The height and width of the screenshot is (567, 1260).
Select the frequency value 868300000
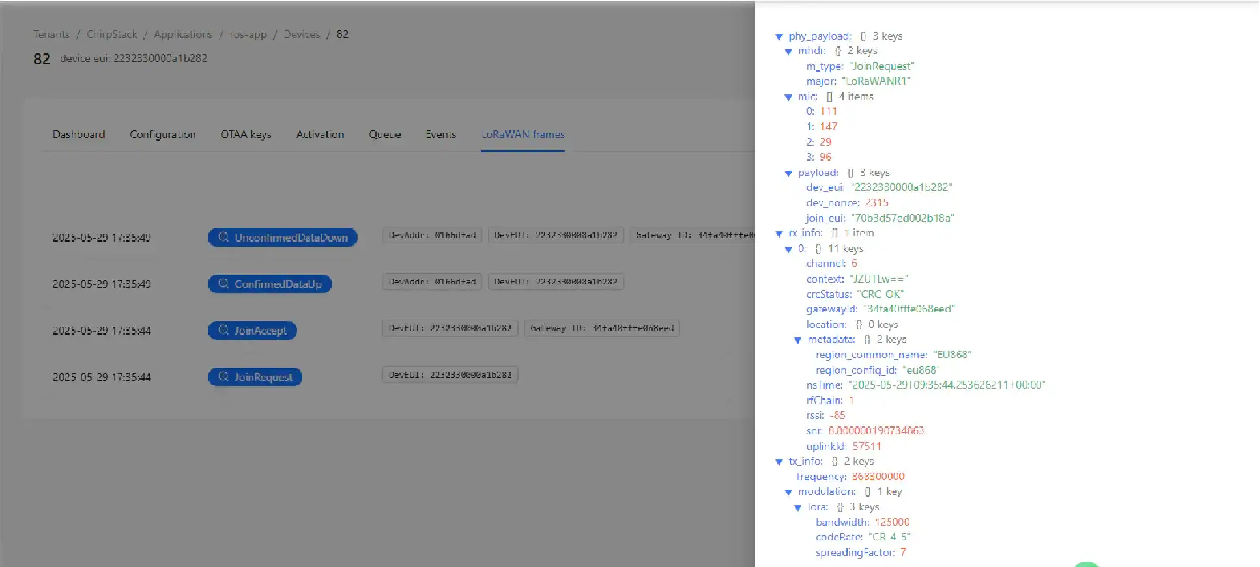[x=878, y=477]
